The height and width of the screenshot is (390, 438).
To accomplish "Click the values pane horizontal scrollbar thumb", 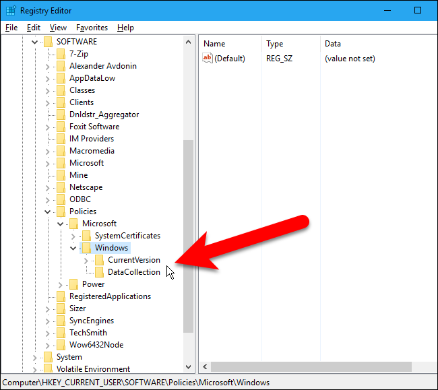I will click(311, 367).
